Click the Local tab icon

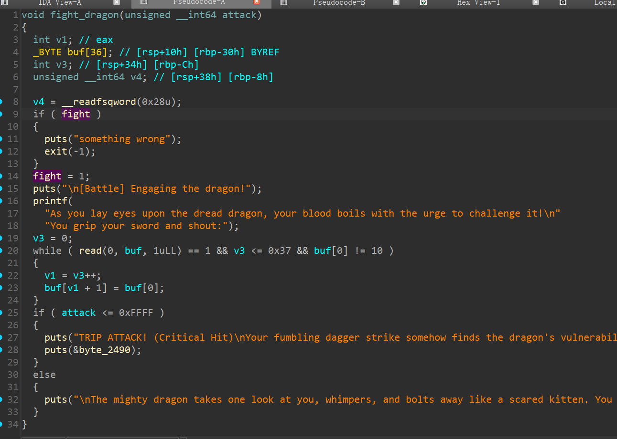[563, 2]
